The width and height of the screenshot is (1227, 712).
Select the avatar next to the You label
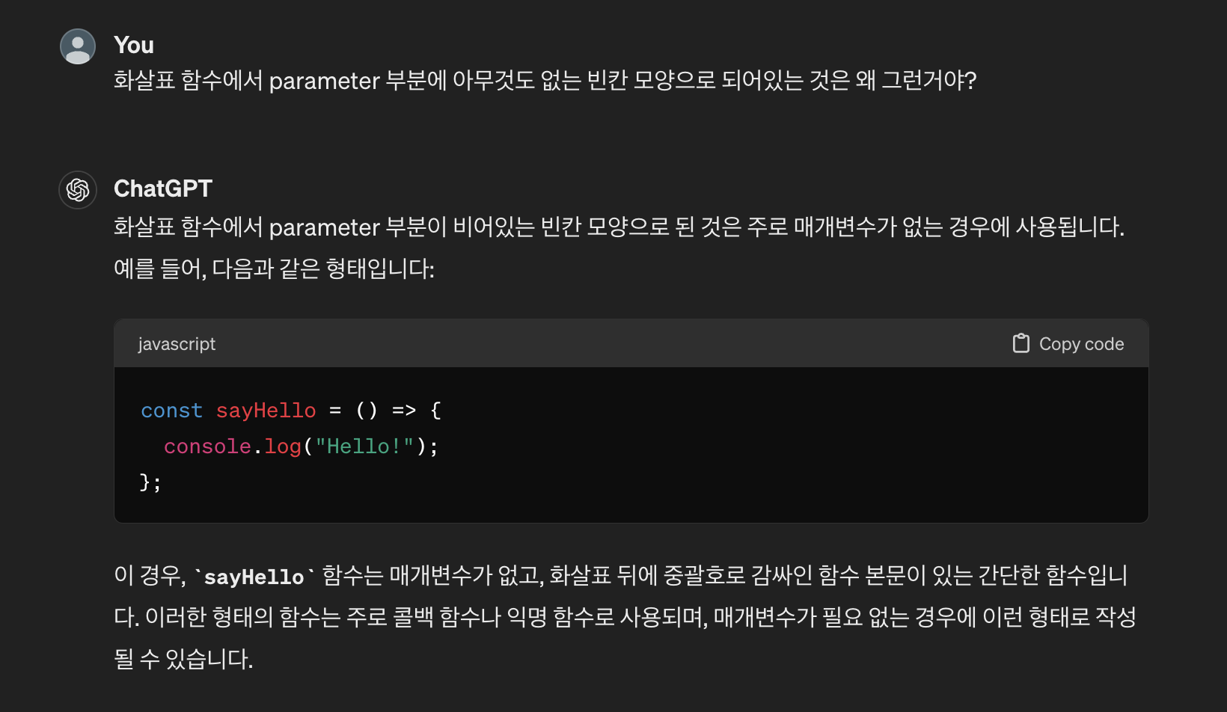(77, 46)
